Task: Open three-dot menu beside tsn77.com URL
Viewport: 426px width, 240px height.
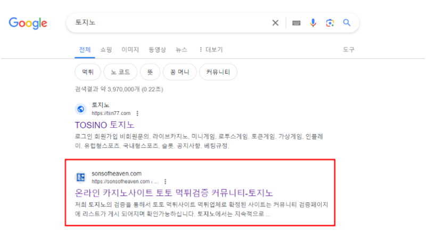Action: (138, 113)
